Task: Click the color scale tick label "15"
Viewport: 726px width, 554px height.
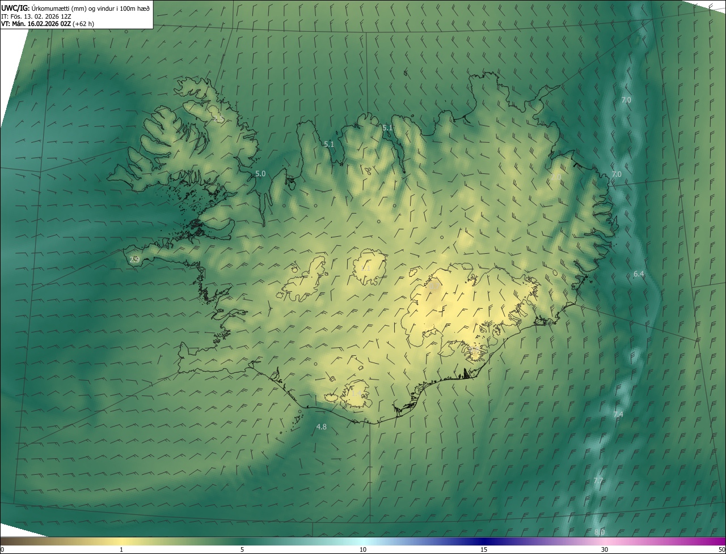Action: click(x=484, y=549)
